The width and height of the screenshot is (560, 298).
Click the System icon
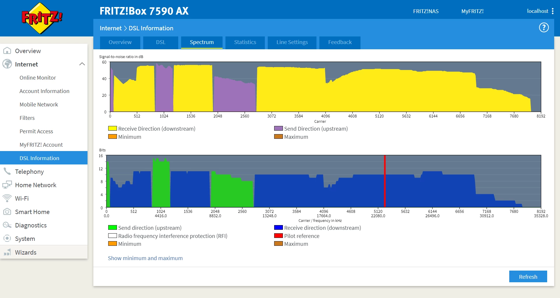[7, 239]
